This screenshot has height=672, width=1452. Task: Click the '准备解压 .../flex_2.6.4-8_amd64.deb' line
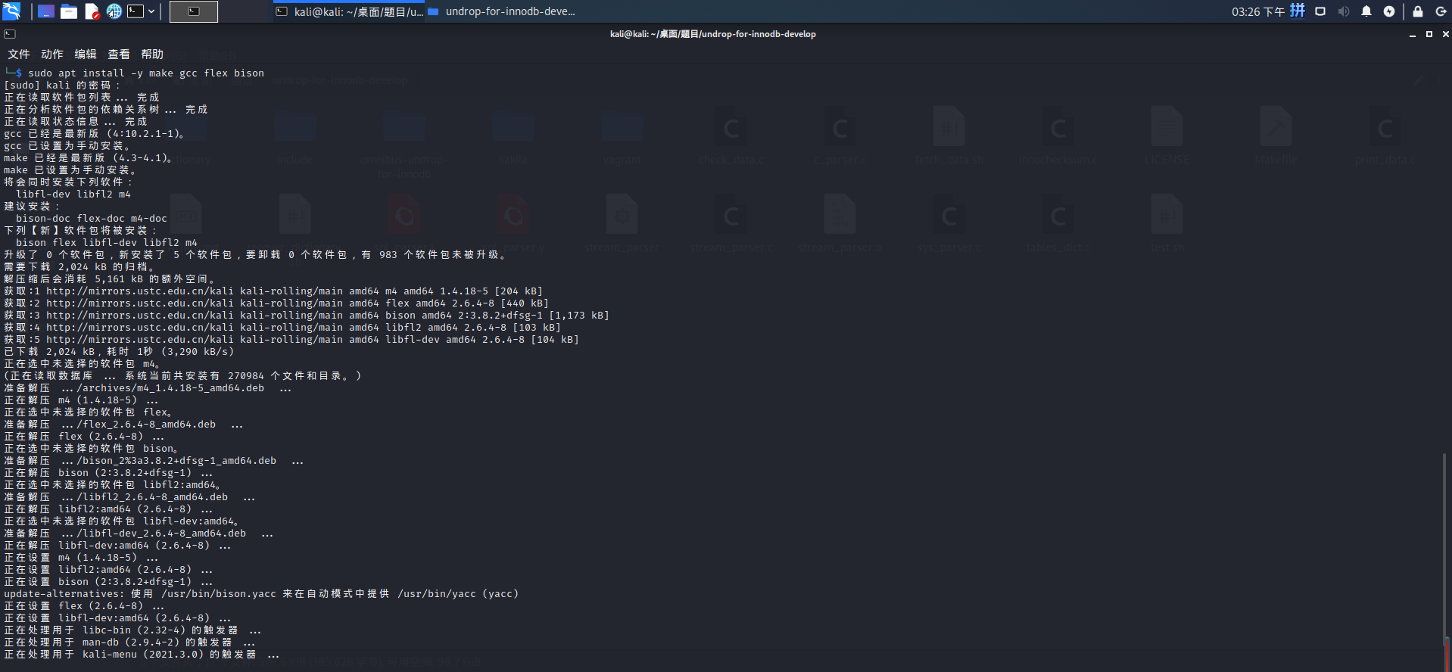click(x=123, y=425)
